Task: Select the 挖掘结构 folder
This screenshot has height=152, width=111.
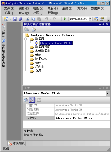Action: [x=41, y=59]
